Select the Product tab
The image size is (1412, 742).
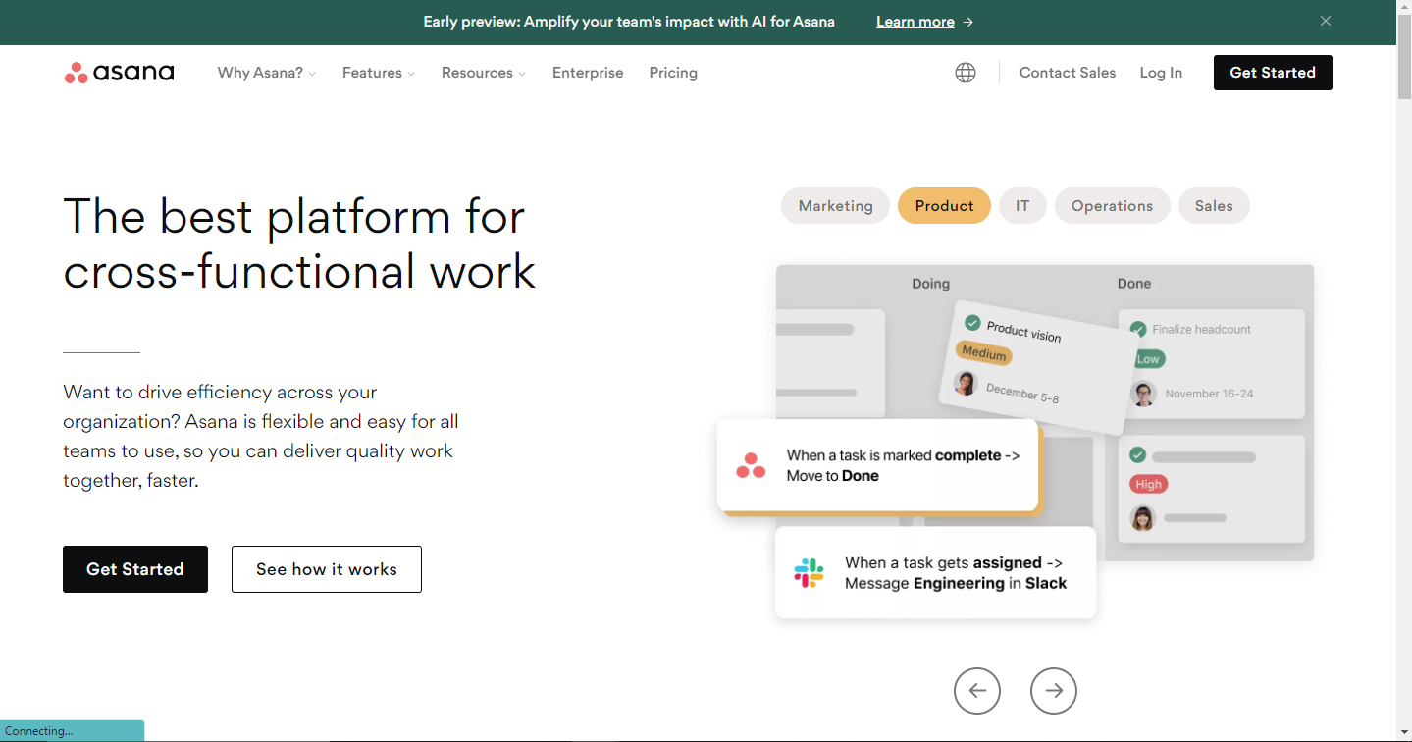tap(945, 206)
